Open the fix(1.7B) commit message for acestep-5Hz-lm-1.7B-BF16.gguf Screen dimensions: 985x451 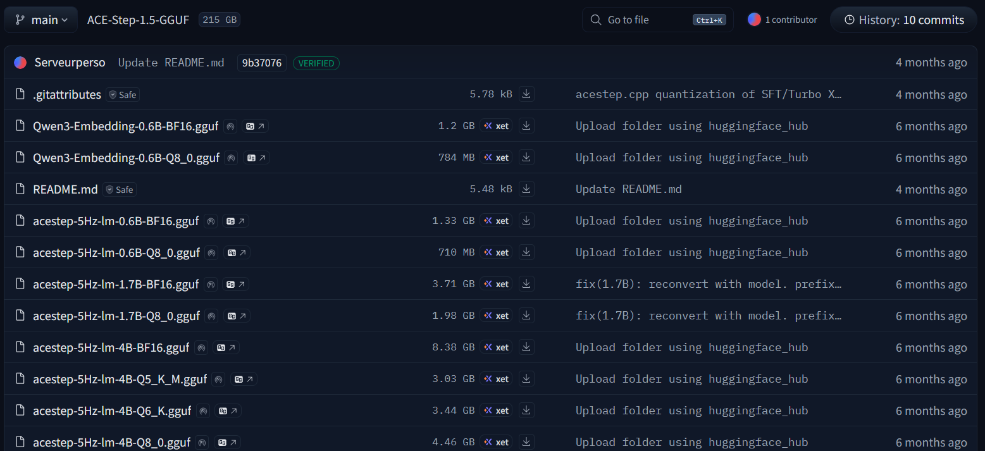pos(709,284)
